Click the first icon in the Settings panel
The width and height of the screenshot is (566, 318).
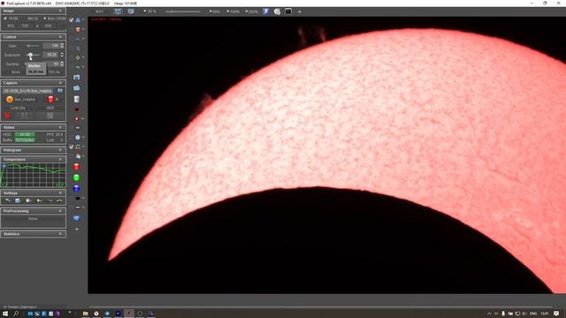tap(8, 201)
